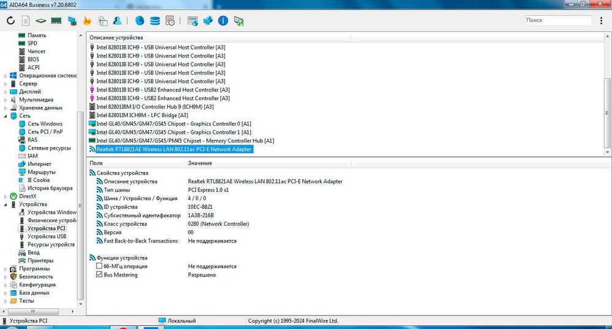Click the gear and checklist toolbar icon
Screen dimensions: 612x329
tap(103, 21)
